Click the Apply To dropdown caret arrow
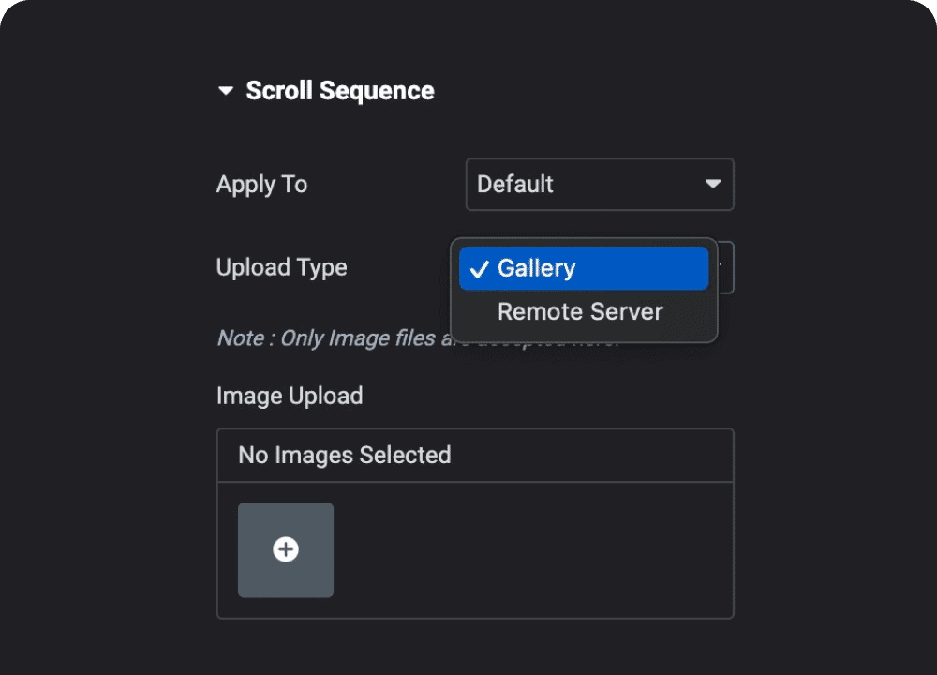Screen dimensions: 937x675 [713, 185]
